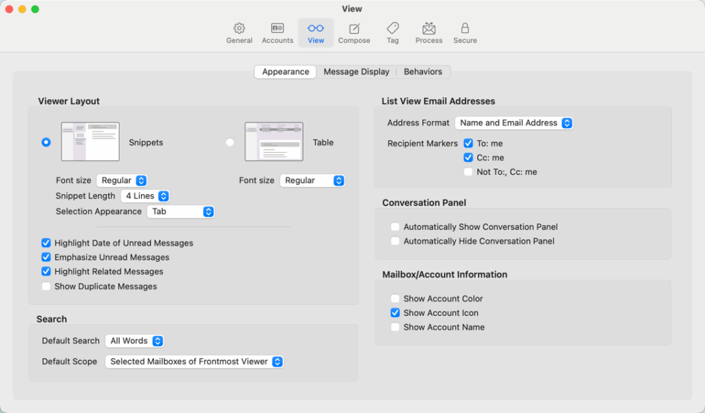Click the Snippets layout thumbnail
This screenshot has width=705, height=413.
click(90, 142)
